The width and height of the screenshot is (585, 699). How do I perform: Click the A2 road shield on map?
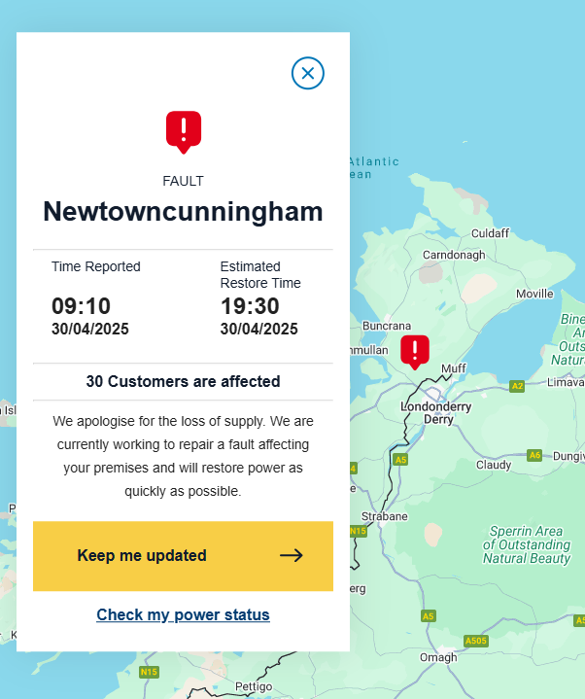pos(517,386)
